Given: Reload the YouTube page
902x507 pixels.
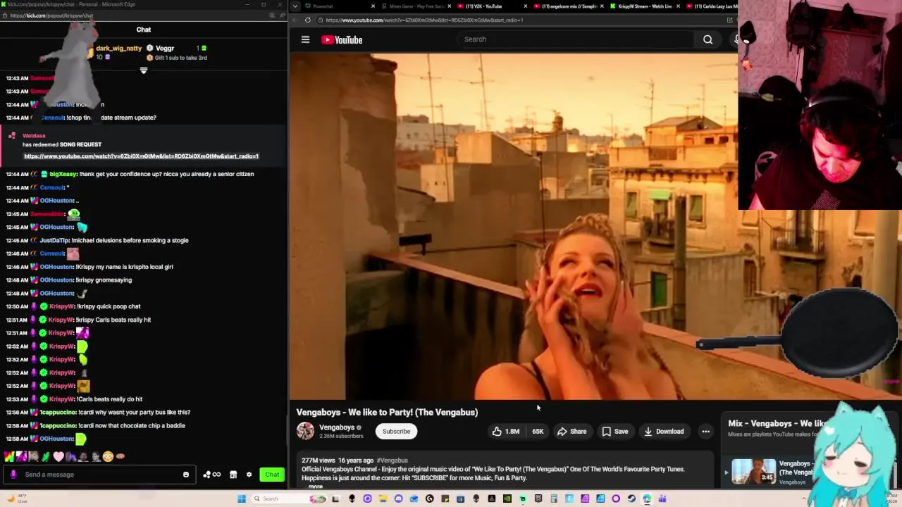Looking at the screenshot, I should [x=308, y=20].
